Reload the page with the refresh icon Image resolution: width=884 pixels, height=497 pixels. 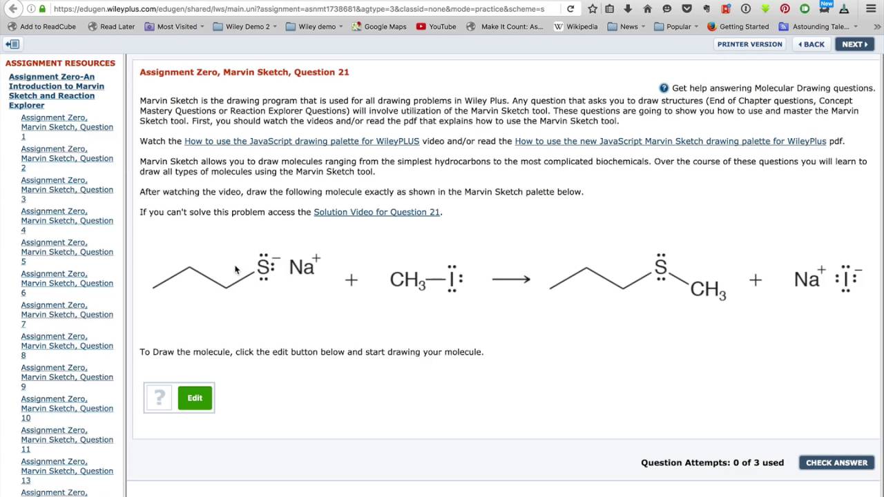pos(570,9)
